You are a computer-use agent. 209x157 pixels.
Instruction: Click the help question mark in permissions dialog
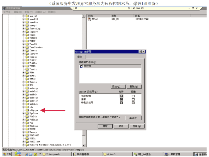(140, 52)
